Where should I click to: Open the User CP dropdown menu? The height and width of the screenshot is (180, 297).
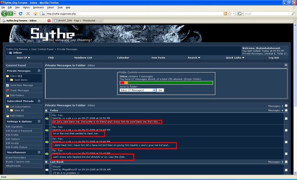tap(23, 58)
